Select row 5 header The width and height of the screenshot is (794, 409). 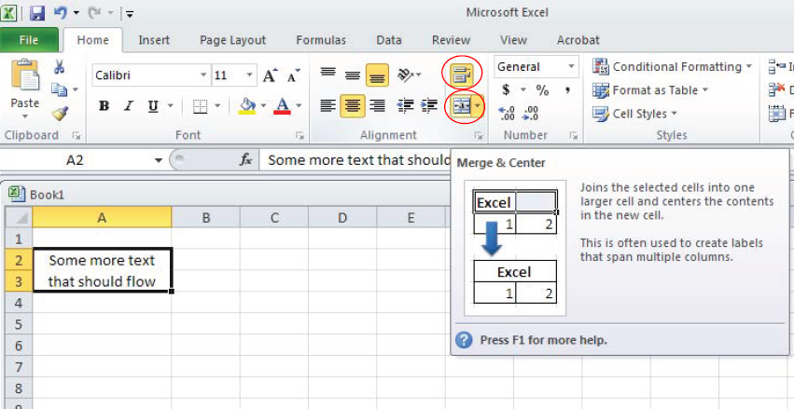pos(19,324)
